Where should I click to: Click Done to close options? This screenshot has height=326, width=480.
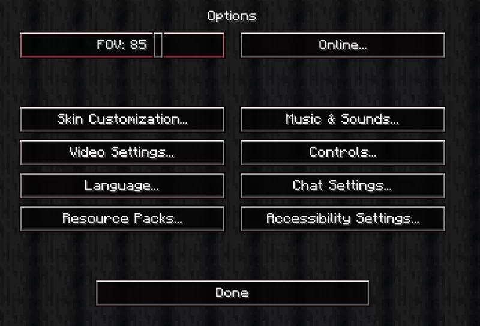coord(232,293)
